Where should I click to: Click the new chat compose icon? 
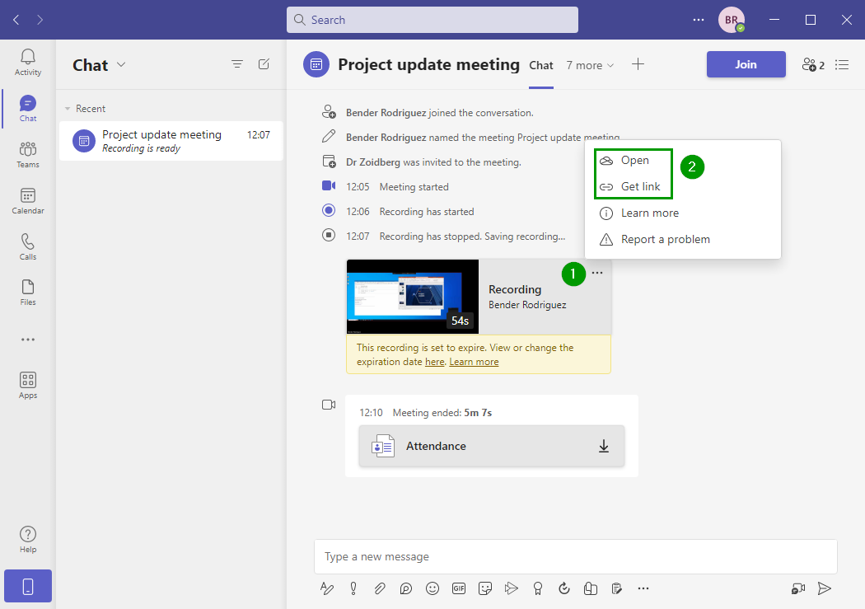[x=264, y=64]
